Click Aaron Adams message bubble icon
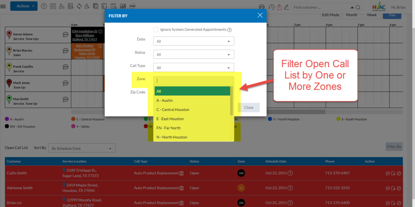Screen dimensions: 415x207 (66, 34)
